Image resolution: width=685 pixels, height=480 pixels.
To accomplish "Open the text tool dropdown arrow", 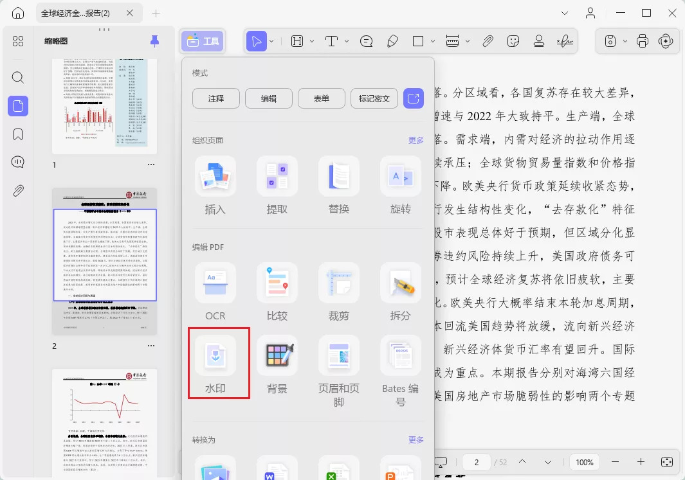I will click(345, 40).
